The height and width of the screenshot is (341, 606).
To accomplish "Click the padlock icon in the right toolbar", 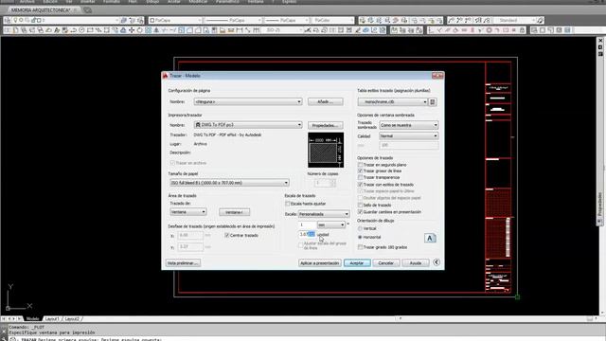I will pos(522,30).
